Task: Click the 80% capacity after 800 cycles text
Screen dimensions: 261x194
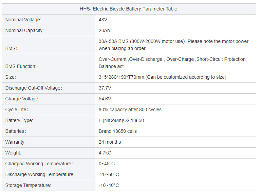Action: [130, 110]
